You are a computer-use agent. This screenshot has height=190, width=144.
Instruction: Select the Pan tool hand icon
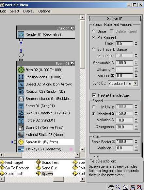click(111, 187)
